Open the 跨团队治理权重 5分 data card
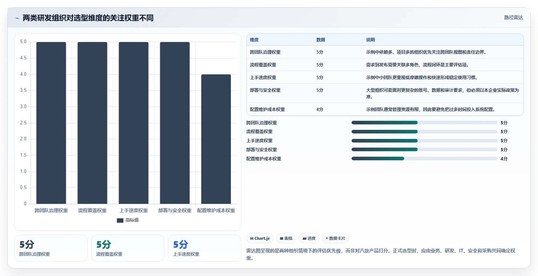Screen dimensions: 538x276 [51, 248]
